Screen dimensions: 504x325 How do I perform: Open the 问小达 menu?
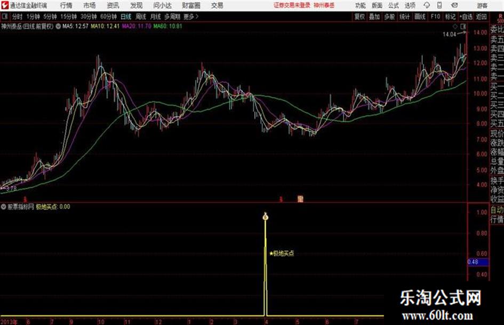coord(162,5)
